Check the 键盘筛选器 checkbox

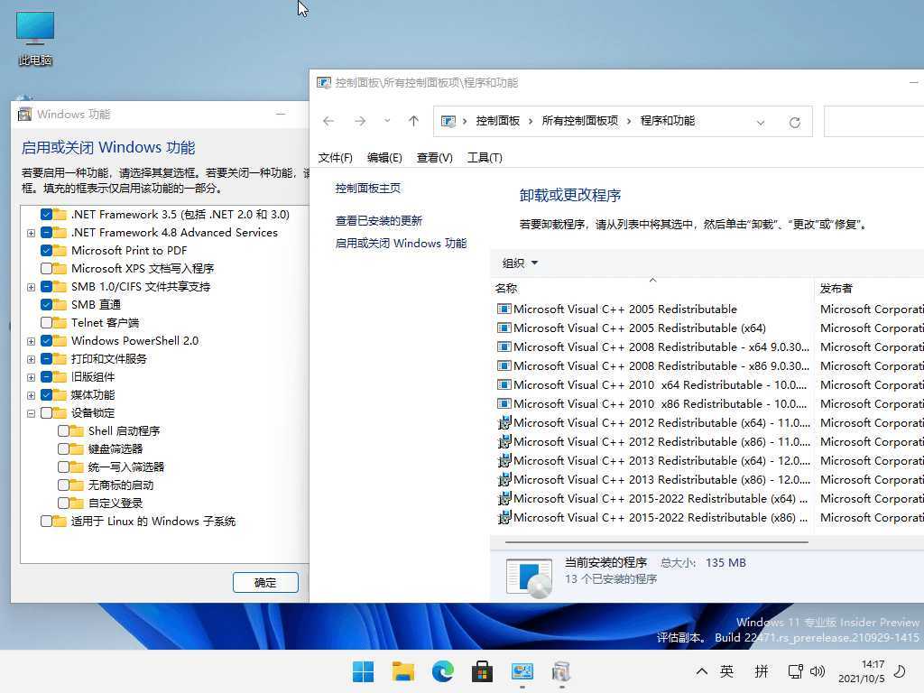pyautogui.click(x=64, y=449)
